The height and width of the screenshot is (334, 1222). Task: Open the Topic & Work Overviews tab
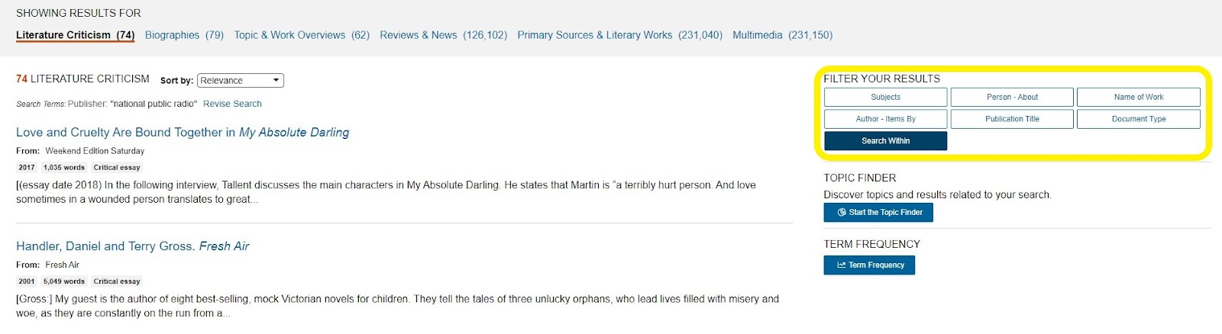[x=302, y=35]
